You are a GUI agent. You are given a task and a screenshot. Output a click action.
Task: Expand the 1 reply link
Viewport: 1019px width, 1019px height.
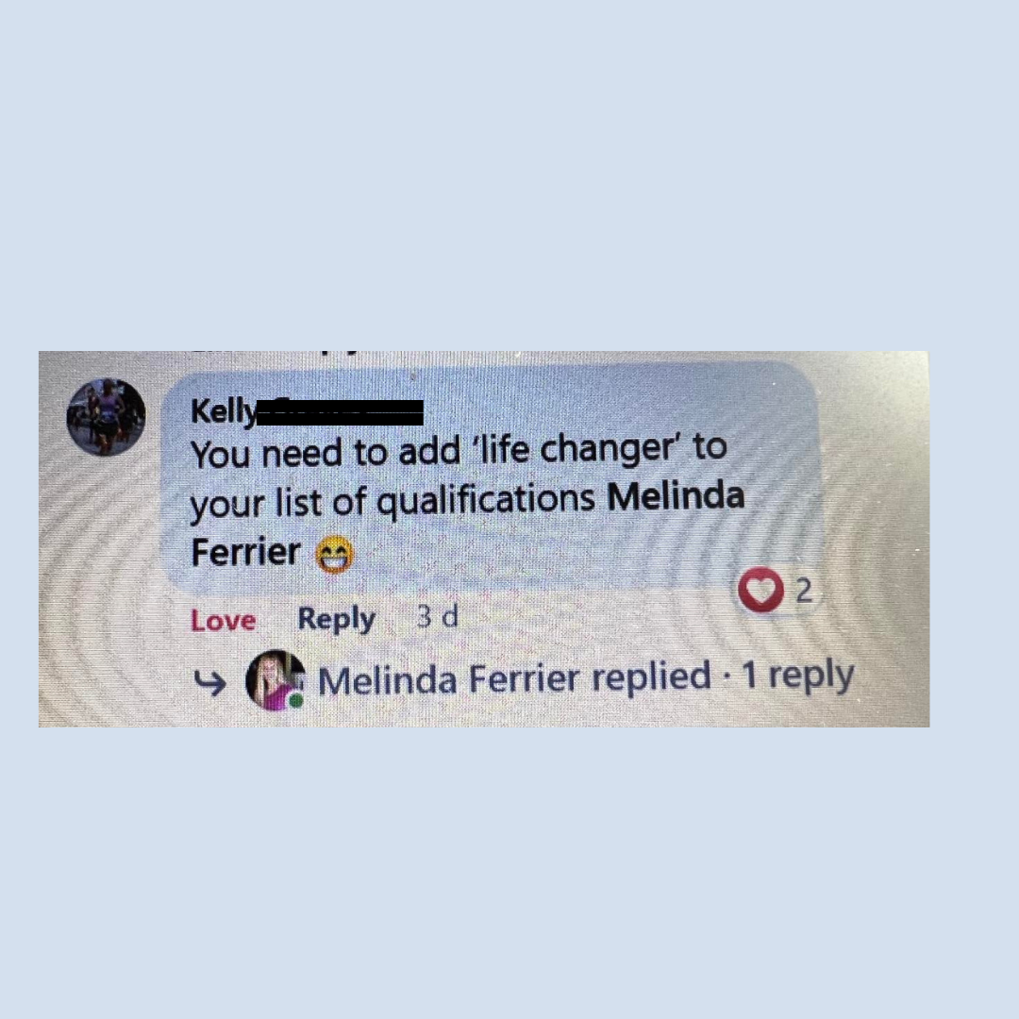(x=798, y=676)
